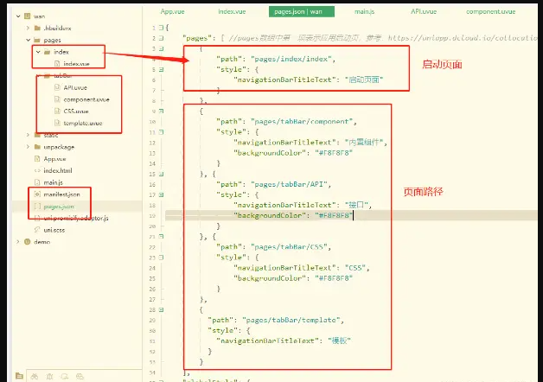Select pages.json in the project tree
Image resolution: width=543 pixels, height=382 pixels.
pos(59,207)
